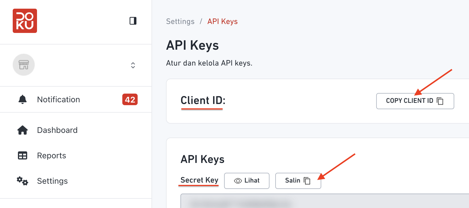
Task: Open Reports in the sidebar
Action: [51, 156]
